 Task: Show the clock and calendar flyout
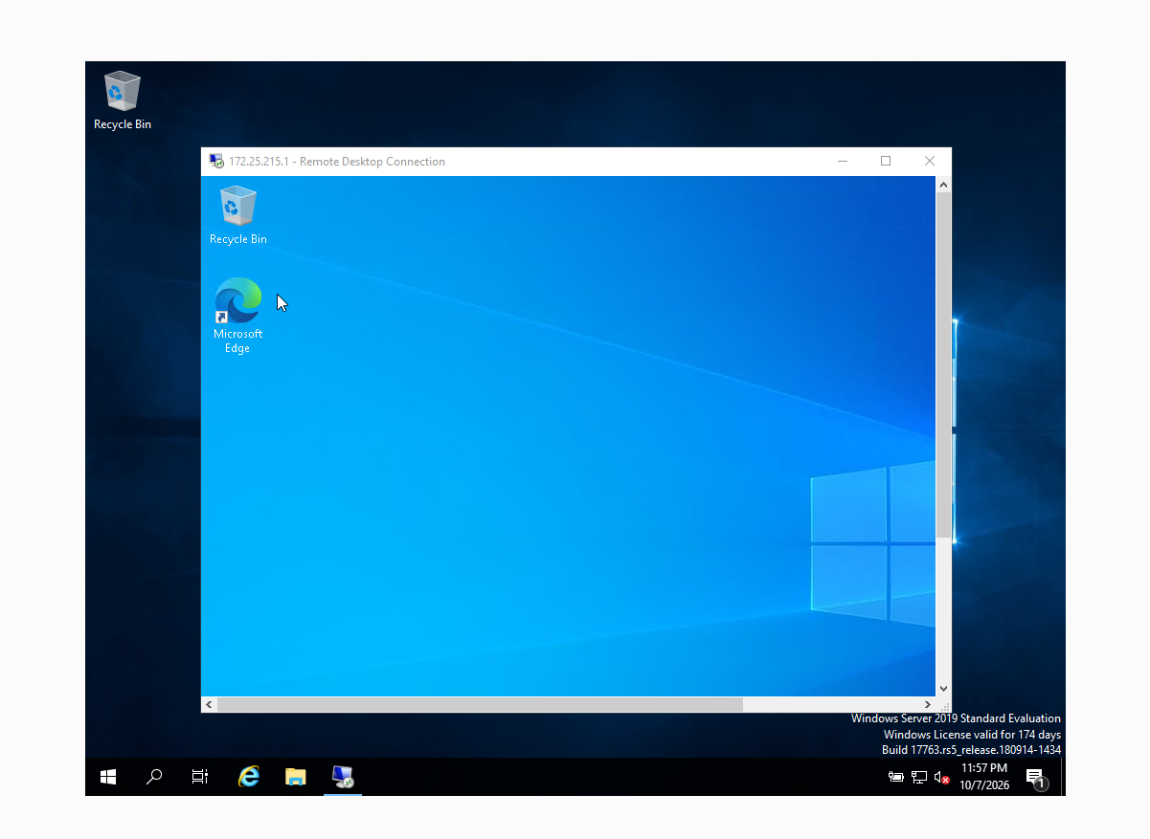pos(984,777)
